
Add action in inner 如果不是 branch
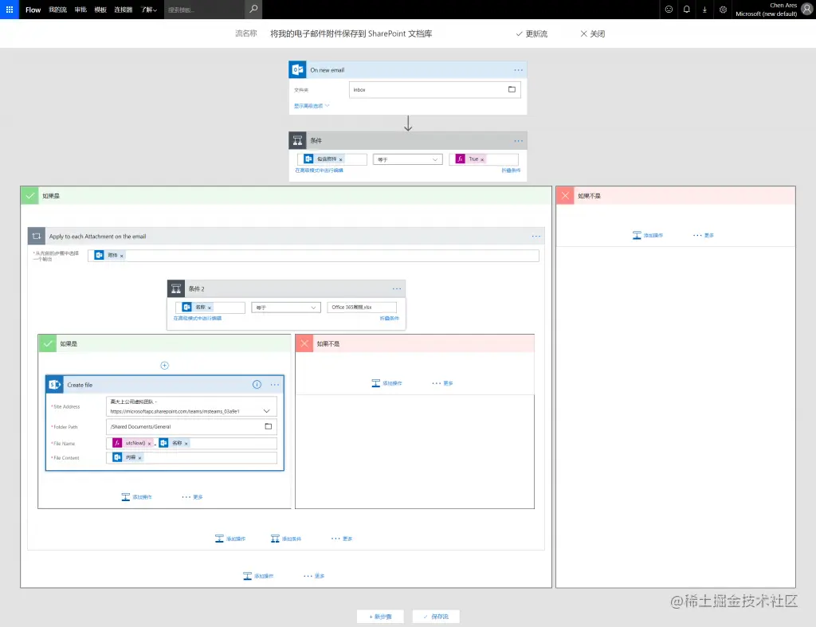click(386, 383)
